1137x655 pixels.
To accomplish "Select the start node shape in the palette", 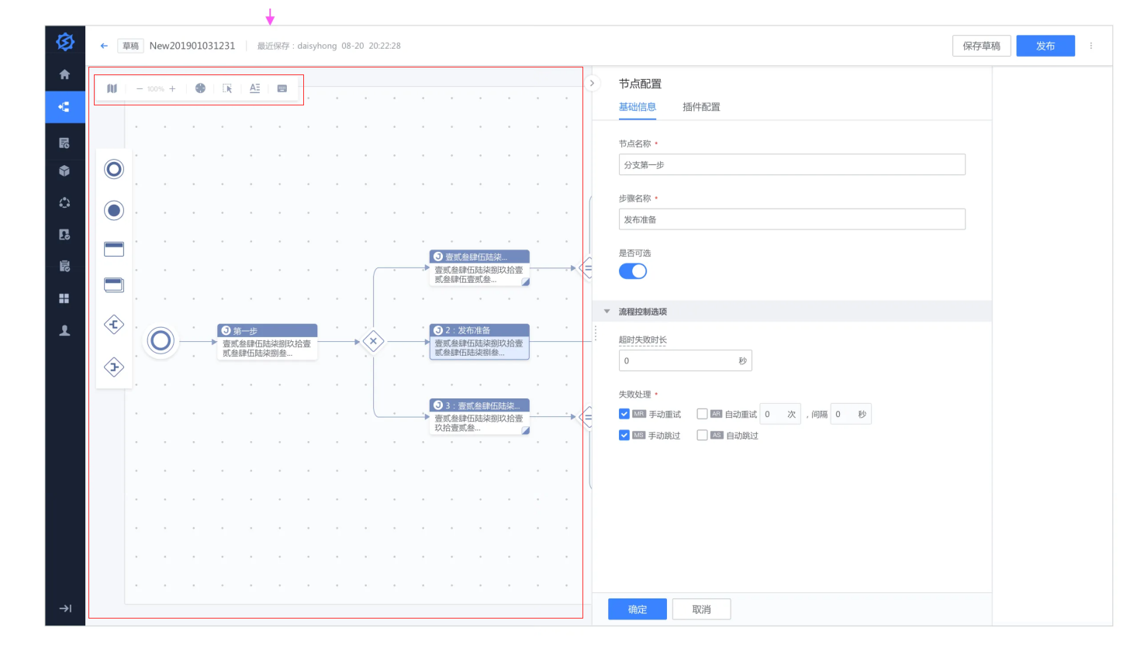I will (113, 169).
